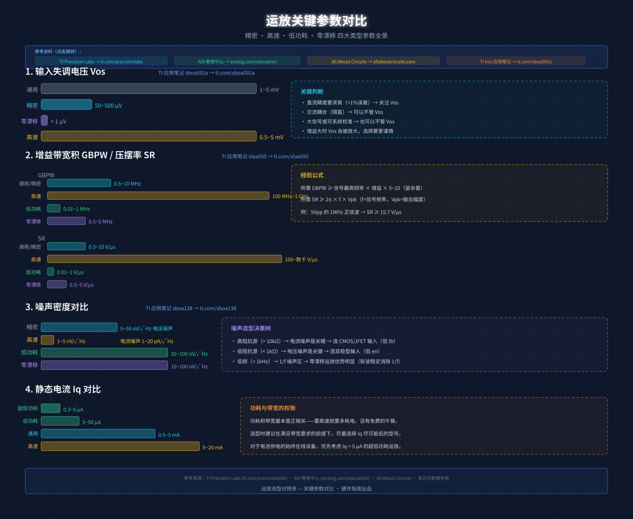The width and height of the screenshot is (633, 519).
Task: Click the SR 通用/精密 bar 0.5~10 V/µs
Action: [x=66, y=246]
